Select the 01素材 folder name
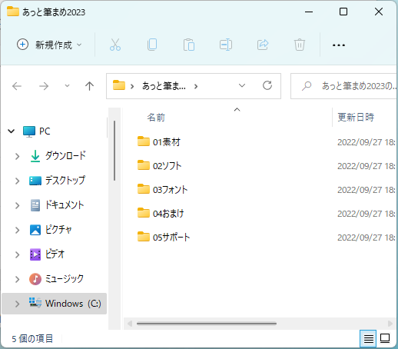This screenshot has height=349, width=398. pyautogui.click(x=167, y=142)
